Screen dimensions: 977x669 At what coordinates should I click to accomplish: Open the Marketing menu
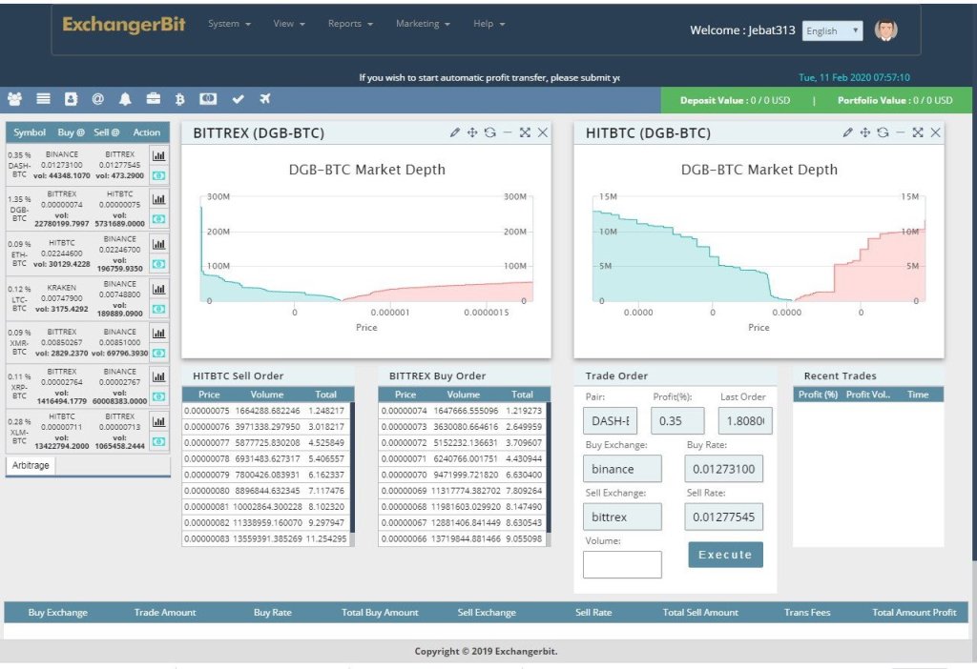(x=423, y=24)
